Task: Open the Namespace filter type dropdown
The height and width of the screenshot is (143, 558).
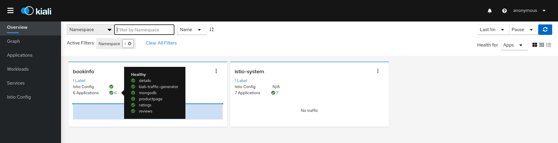Action: [x=90, y=30]
